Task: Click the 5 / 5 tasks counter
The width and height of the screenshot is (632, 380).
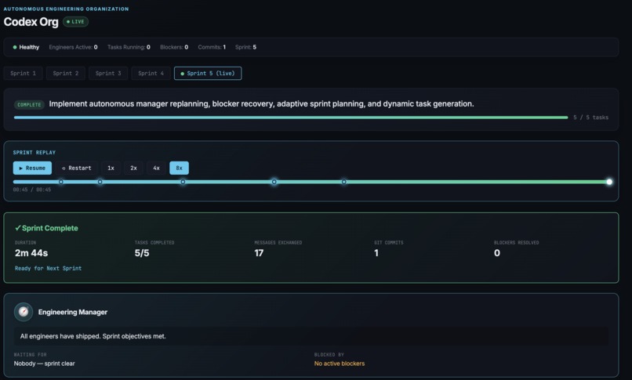Action: 591,118
